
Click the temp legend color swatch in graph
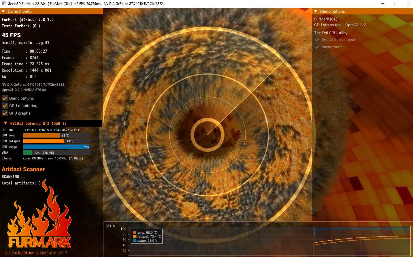pos(134,232)
